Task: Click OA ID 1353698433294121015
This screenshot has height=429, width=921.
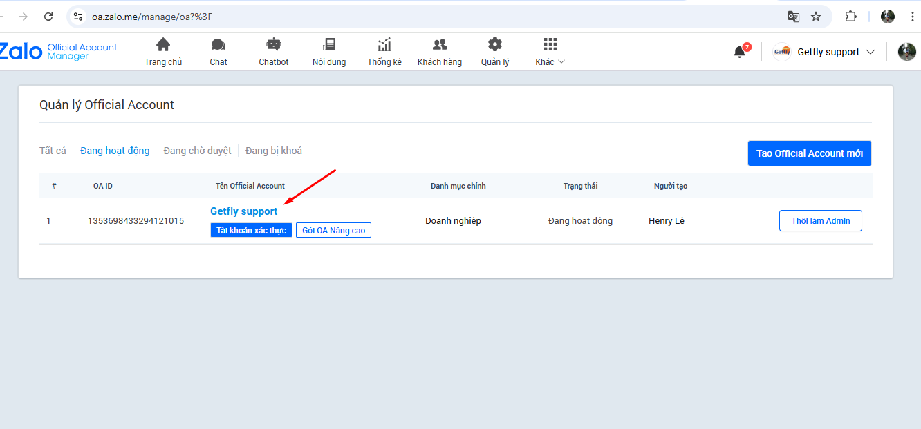Action: point(136,221)
